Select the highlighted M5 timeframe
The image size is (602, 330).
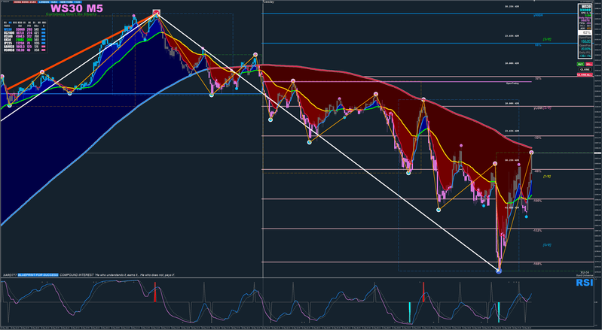[x=11, y=23]
